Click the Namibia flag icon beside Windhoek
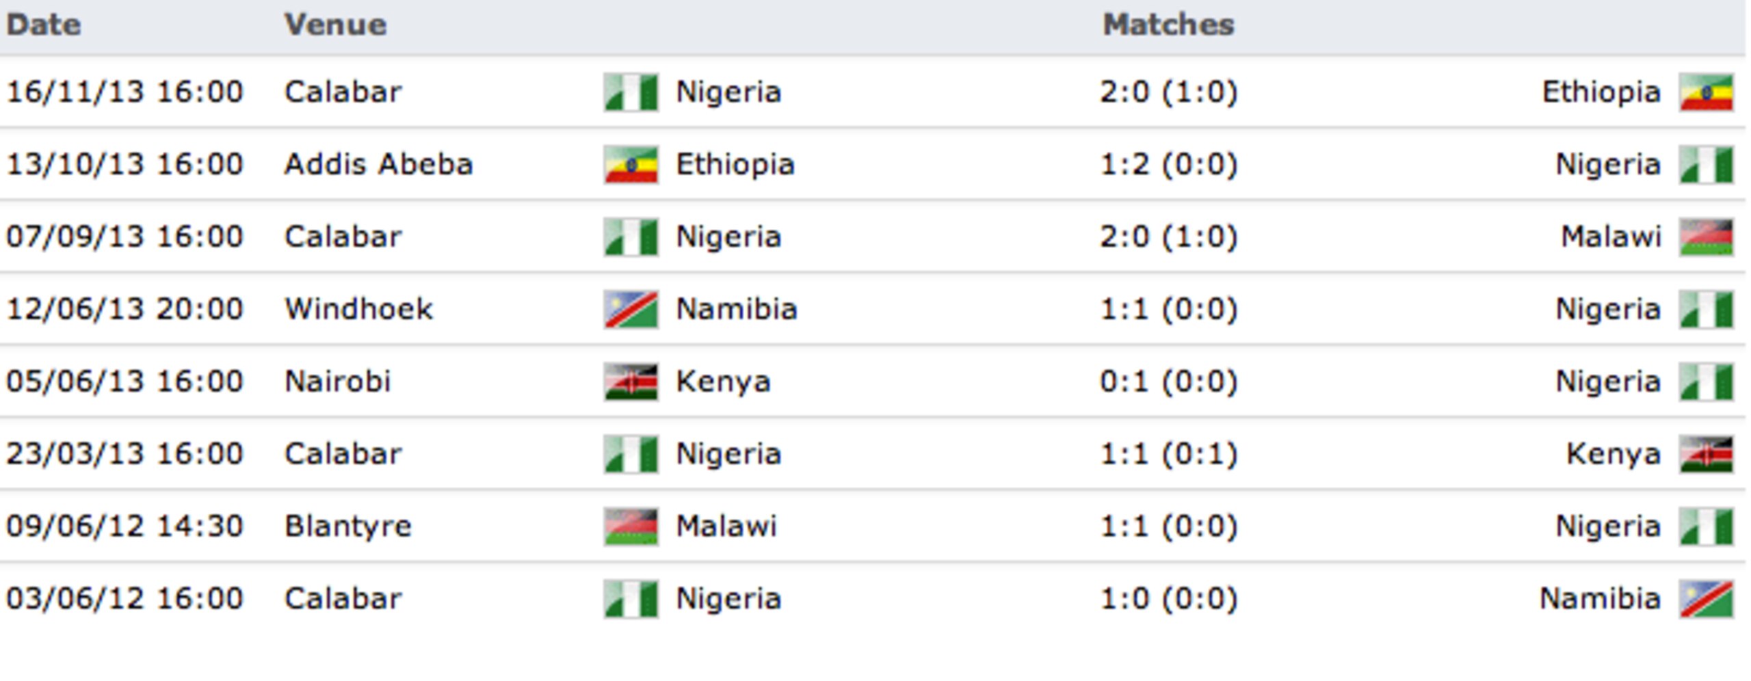The height and width of the screenshot is (681, 1751). click(x=631, y=310)
